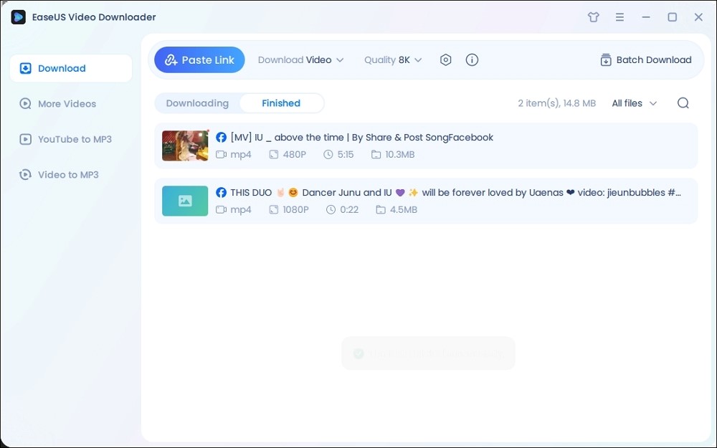Switch to the Downloading tab
Viewport: 717px width, 448px height.
pos(197,103)
